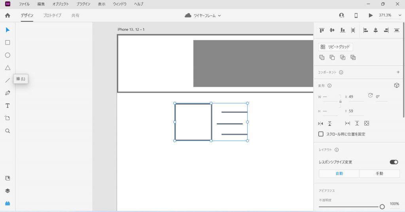Click the height H field
405x212 pixels.
[x=330, y=111]
